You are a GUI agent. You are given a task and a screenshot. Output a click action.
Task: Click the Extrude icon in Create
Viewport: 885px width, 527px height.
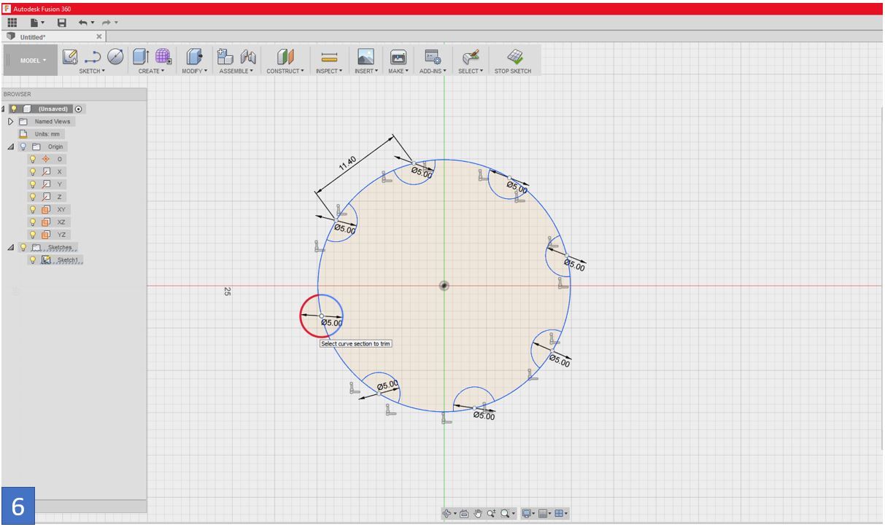click(x=141, y=57)
